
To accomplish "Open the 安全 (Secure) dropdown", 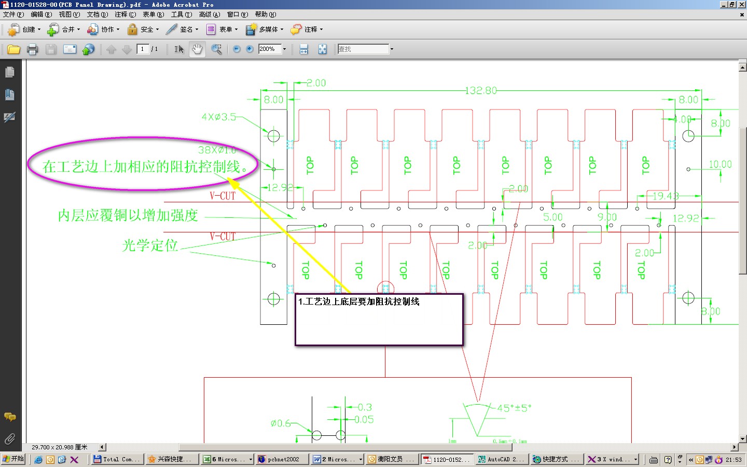I will pos(143,30).
